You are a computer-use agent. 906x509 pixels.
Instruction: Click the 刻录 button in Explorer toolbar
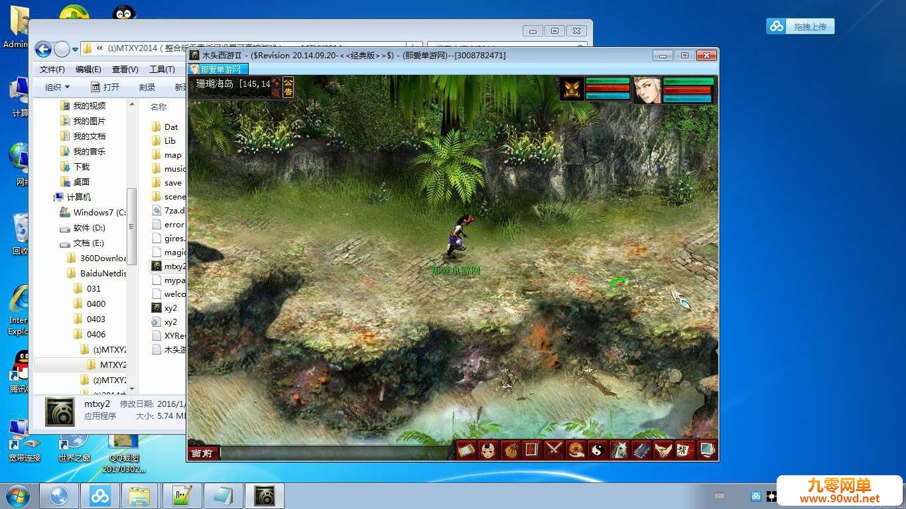tap(147, 87)
